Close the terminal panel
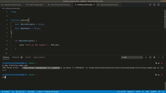166x93 pixels. (163, 57)
